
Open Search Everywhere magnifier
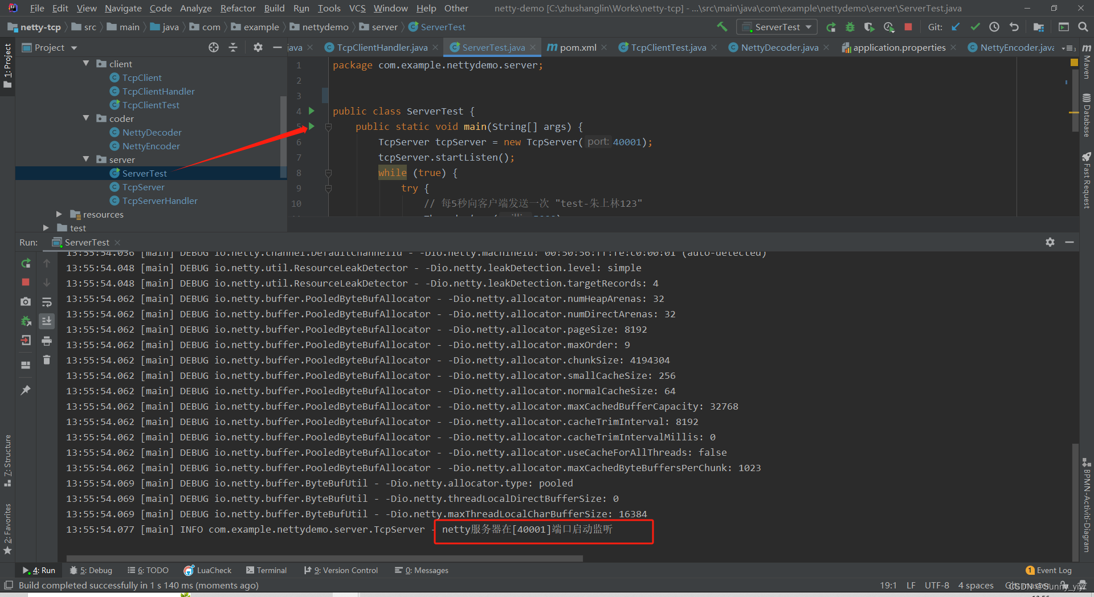tap(1083, 27)
